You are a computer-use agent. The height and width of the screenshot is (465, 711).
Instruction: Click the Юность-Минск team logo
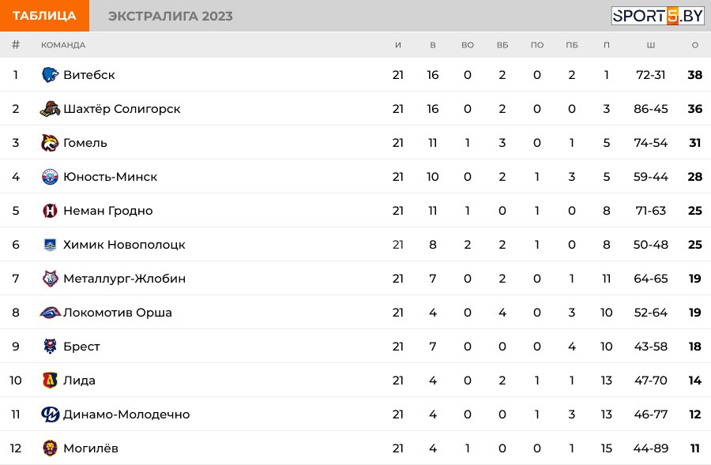[x=50, y=177]
